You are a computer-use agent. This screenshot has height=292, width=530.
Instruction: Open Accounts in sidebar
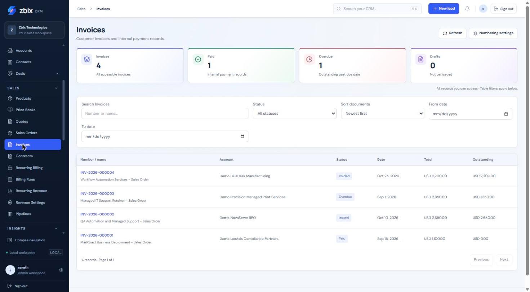click(x=33, y=51)
